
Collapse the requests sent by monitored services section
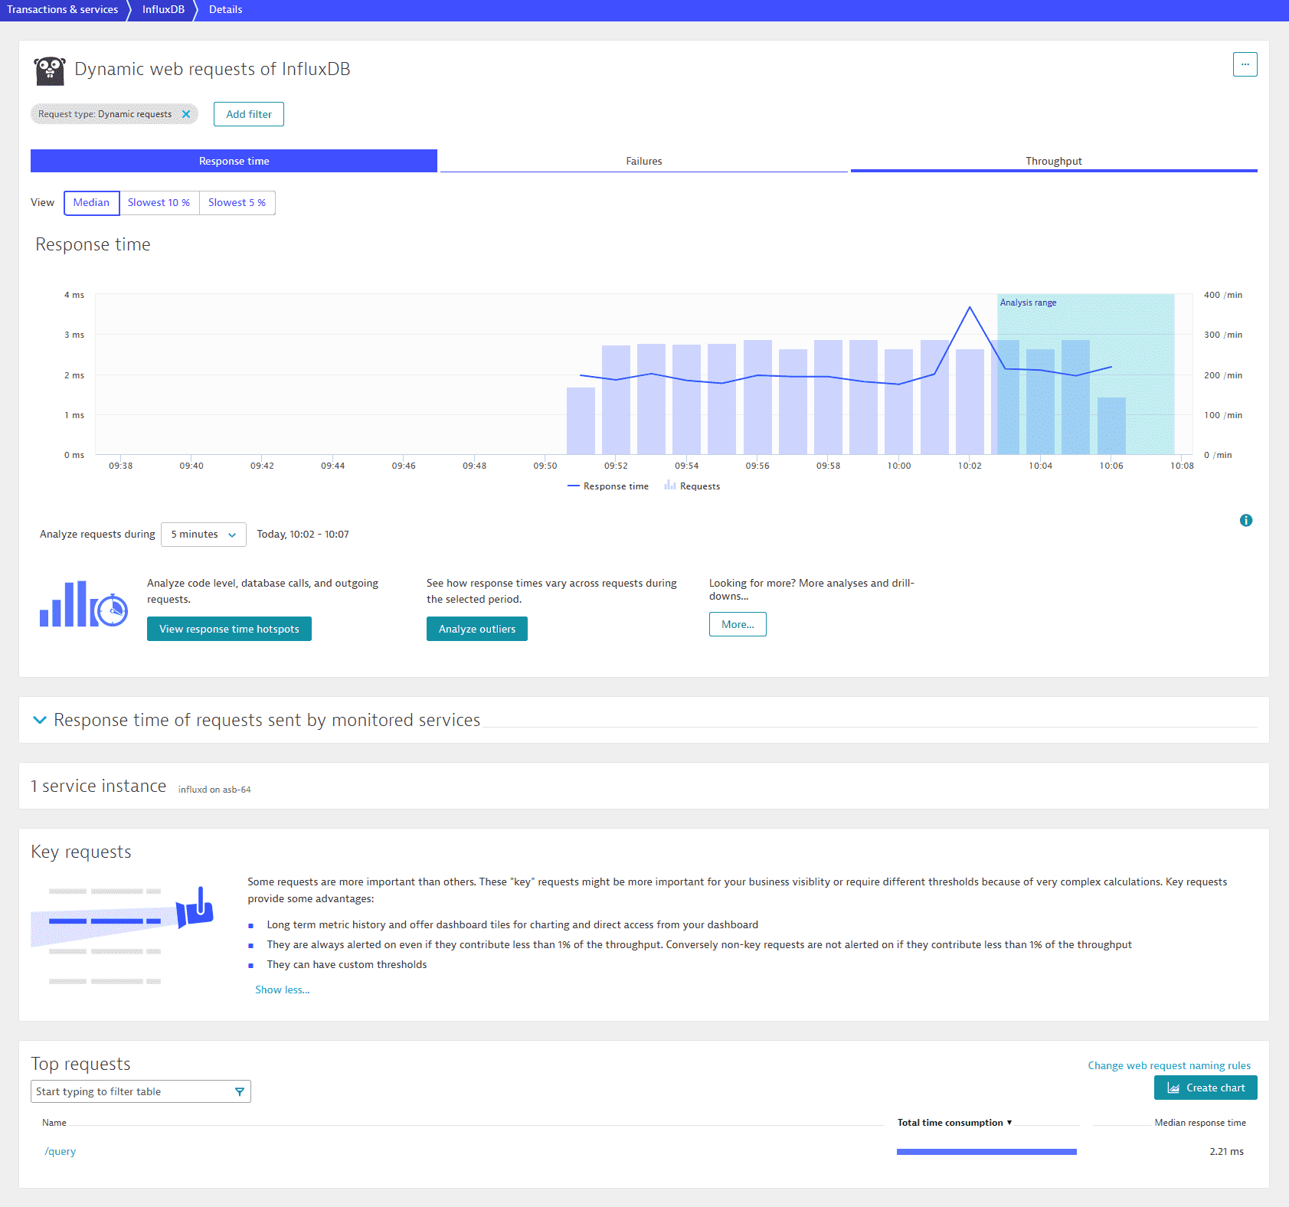(x=40, y=720)
